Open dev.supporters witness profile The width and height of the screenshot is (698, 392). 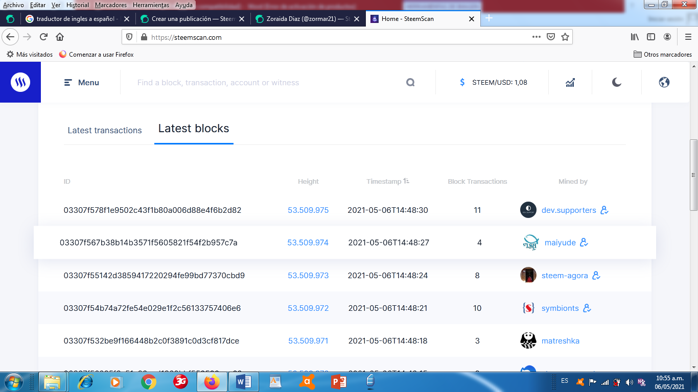click(569, 210)
